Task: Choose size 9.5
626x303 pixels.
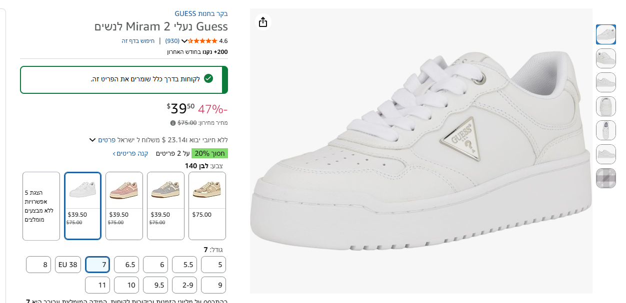Action: 155,285
